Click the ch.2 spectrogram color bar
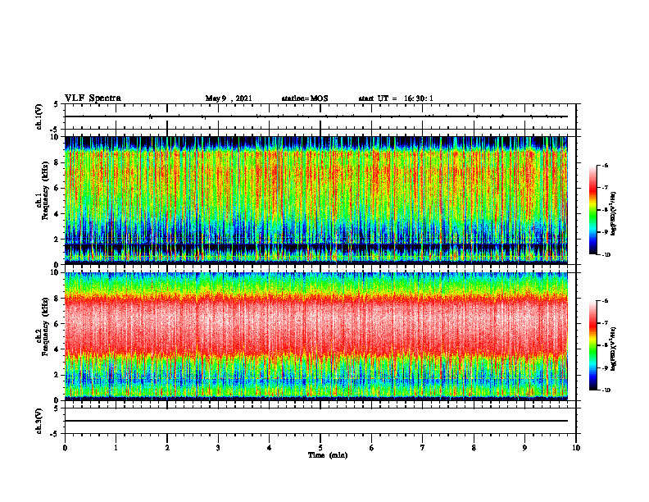The image size is (649, 502). (592, 345)
